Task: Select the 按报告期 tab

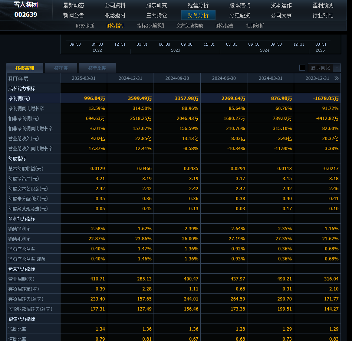Action: (24, 68)
